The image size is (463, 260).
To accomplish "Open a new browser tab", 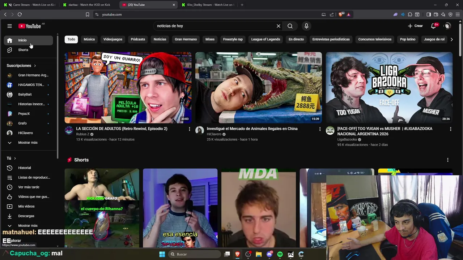I will click(242, 5).
